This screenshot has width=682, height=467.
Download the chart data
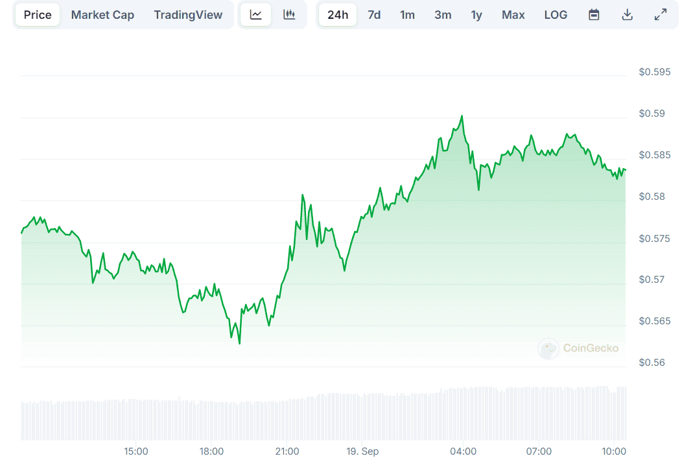tap(627, 15)
